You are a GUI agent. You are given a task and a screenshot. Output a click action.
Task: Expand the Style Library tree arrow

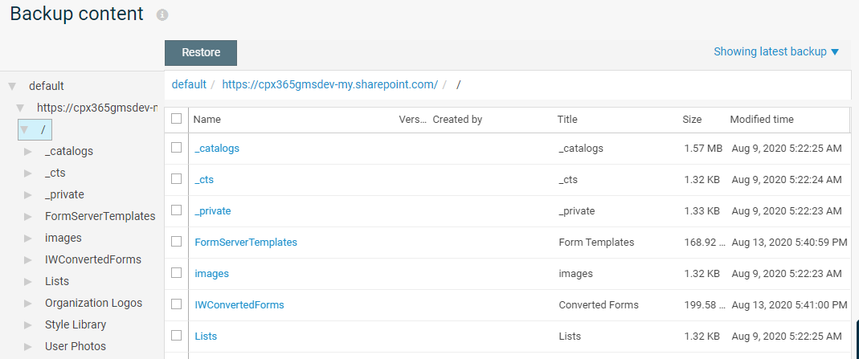pyautogui.click(x=28, y=325)
